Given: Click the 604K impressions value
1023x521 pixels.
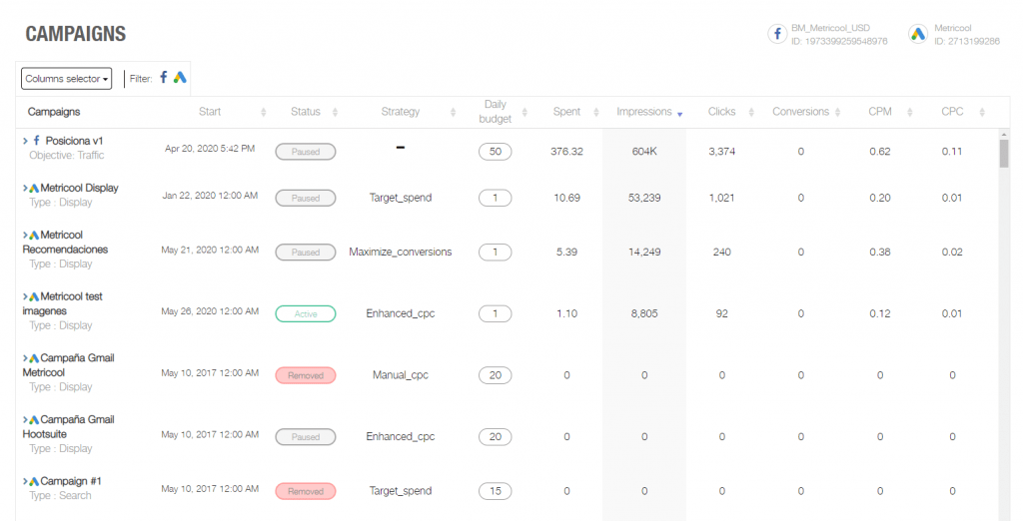Looking at the screenshot, I should pyautogui.click(x=644, y=152).
